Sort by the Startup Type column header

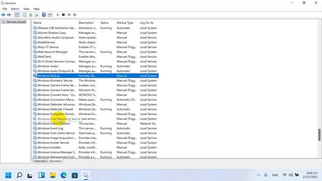click(x=125, y=23)
